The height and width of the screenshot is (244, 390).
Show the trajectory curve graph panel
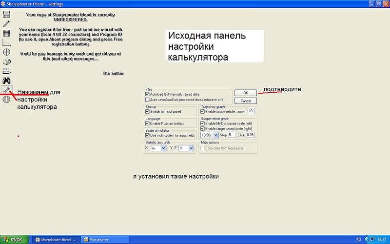point(6,42)
